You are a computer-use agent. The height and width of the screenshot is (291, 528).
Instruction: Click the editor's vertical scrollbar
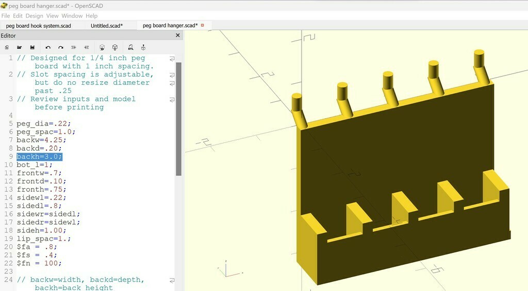pyautogui.click(x=178, y=118)
